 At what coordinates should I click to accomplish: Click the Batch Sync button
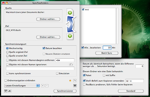point(107,53)
